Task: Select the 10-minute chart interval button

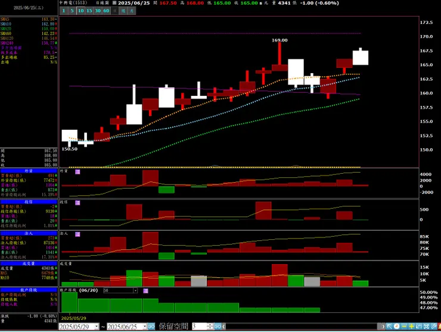Action: click(x=81, y=11)
